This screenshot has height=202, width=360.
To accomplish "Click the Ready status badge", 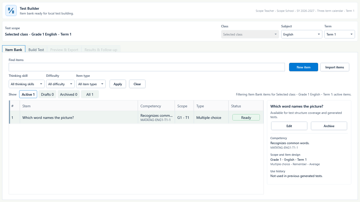I will (246, 118).
